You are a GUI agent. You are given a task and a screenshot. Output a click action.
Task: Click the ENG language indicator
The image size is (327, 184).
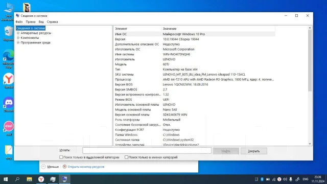point(306,179)
